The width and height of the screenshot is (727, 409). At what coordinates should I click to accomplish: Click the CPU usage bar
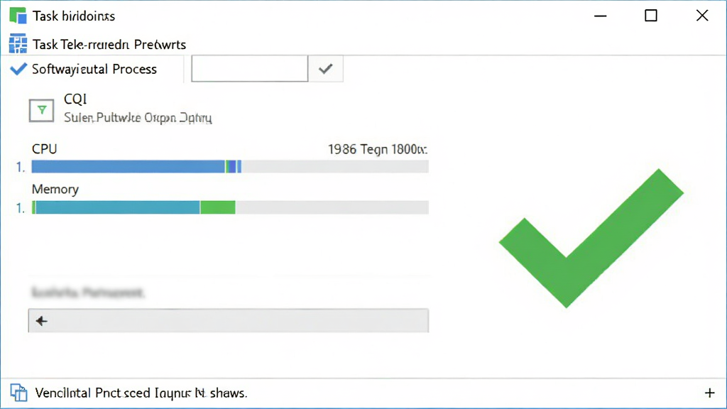(230, 166)
